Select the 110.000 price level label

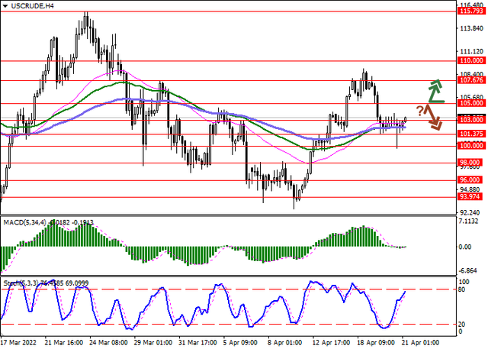coord(472,60)
